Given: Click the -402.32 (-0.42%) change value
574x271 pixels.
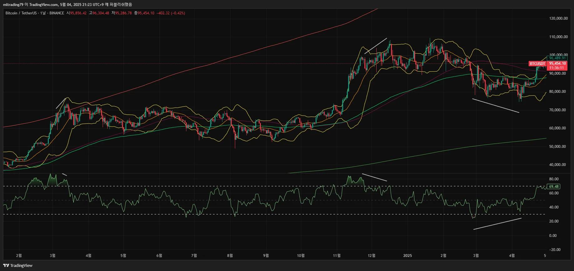Looking at the screenshot, I should 171,13.
